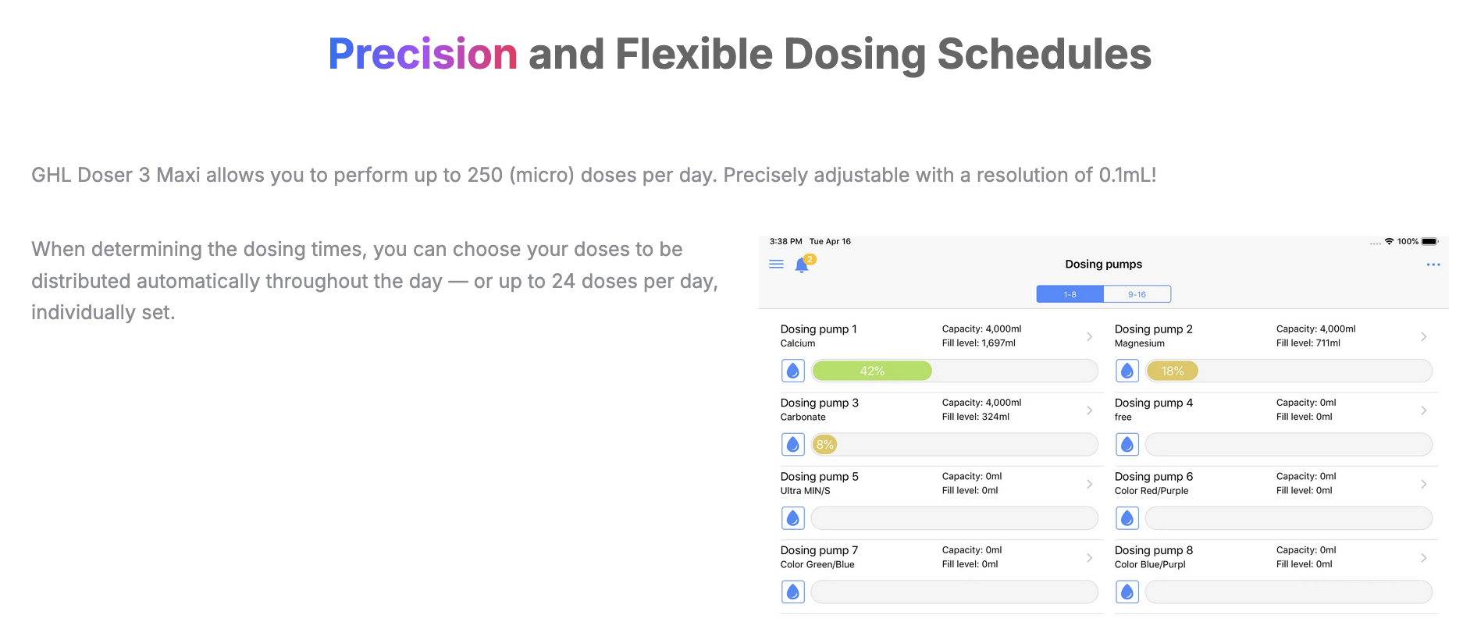Tap the droplet icon for Ultra MIN/S pump
Viewport: 1463px width, 629px height.
point(793,518)
